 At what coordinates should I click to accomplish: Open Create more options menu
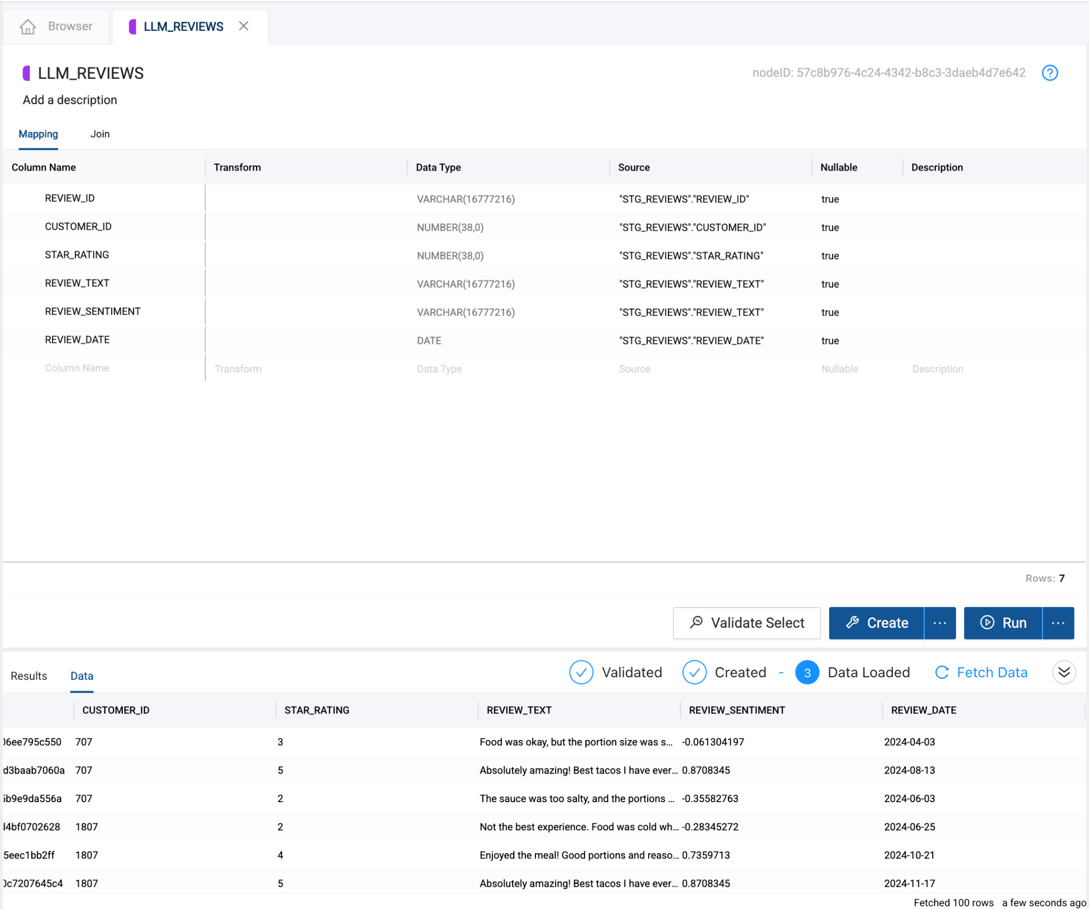pyautogui.click(x=940, y=622)
